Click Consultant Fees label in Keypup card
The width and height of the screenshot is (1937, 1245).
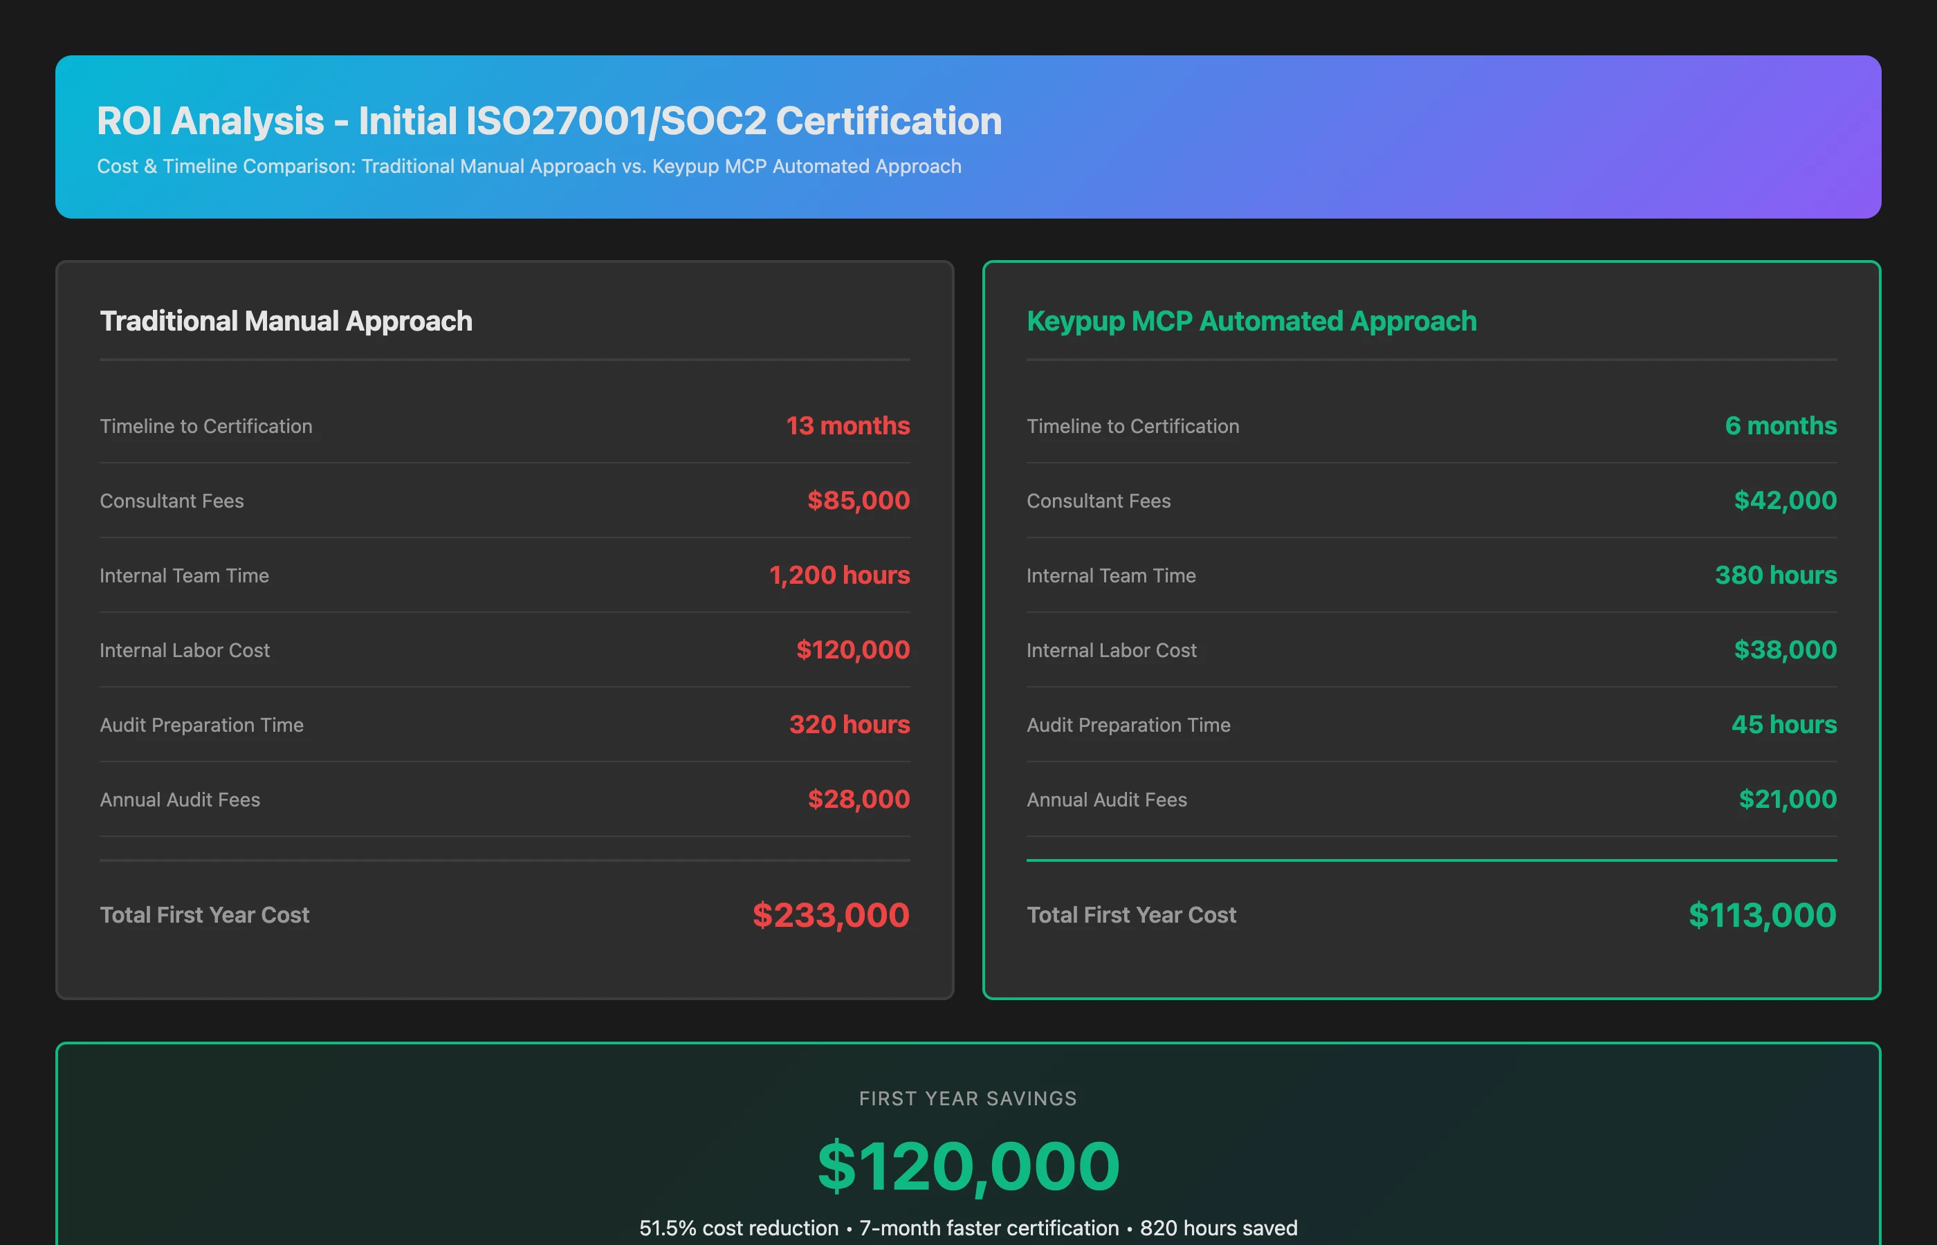(x=1098, y=501)
